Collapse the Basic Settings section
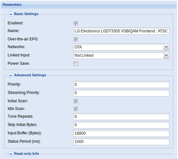This screenshot has width=178, height=159. [11, 14]
